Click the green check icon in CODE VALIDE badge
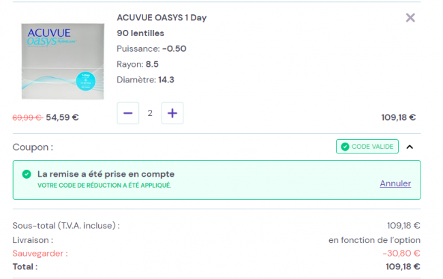This screenshot has width=443, height=279. [x=345, y=147]
